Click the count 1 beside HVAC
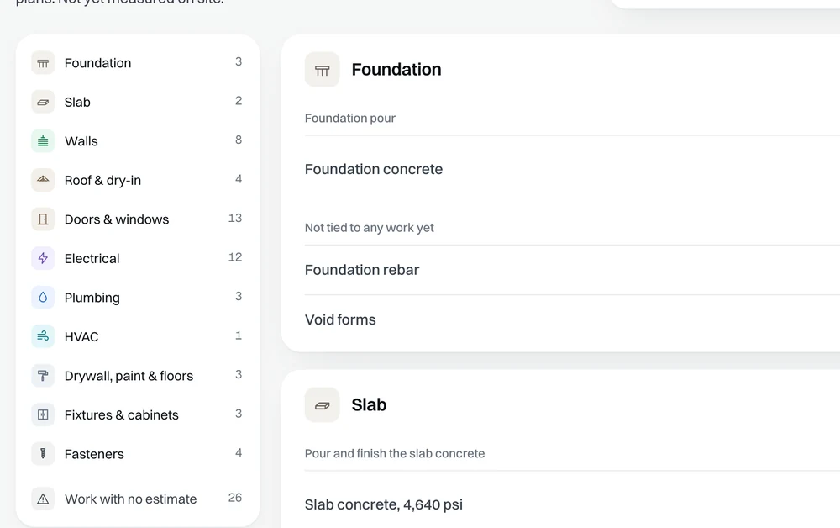 [239, 335]
